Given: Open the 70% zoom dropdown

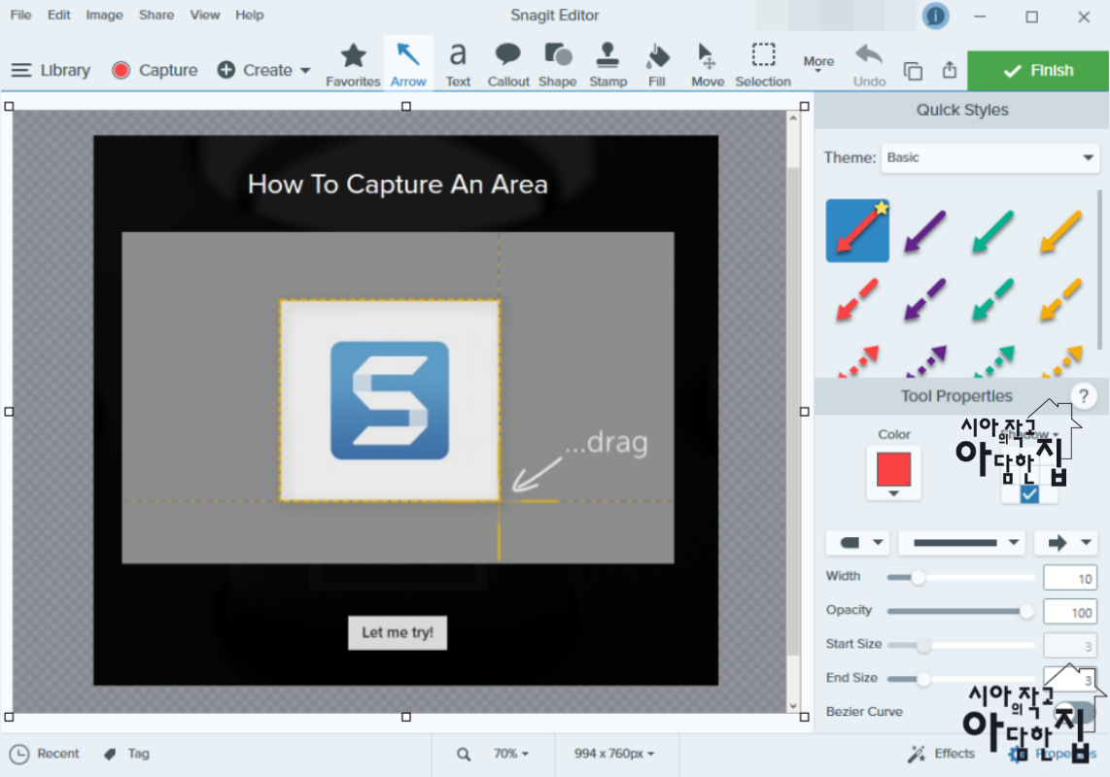Looking at the screenshot, I should tap(510, 754).
